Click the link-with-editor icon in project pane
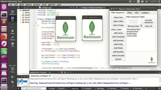161x90 pixels. pos(22,7)
